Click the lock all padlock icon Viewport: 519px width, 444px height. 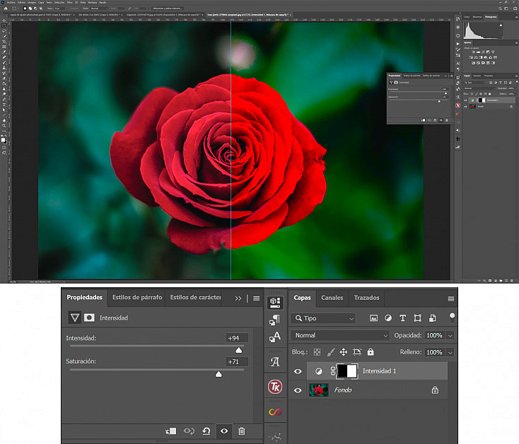[x=371, y=352]
